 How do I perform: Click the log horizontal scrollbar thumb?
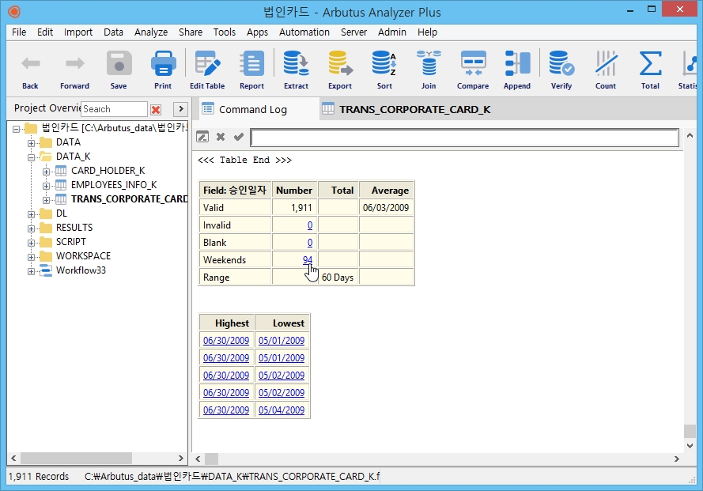212,459
